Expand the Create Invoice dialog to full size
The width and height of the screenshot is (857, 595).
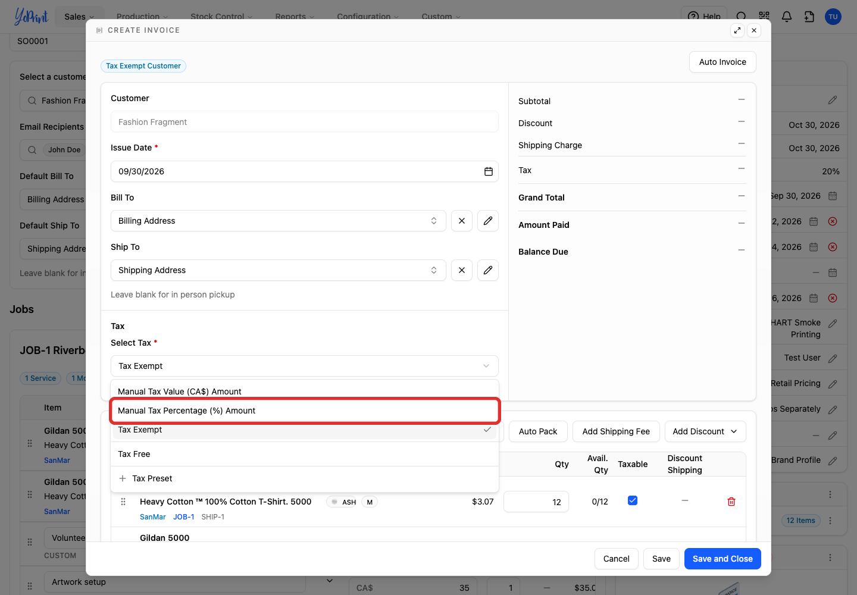[737, 30]
